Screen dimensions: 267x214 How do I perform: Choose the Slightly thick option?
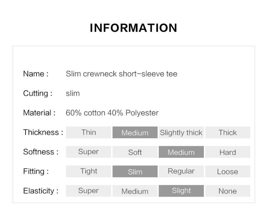(x=181, y=132)
